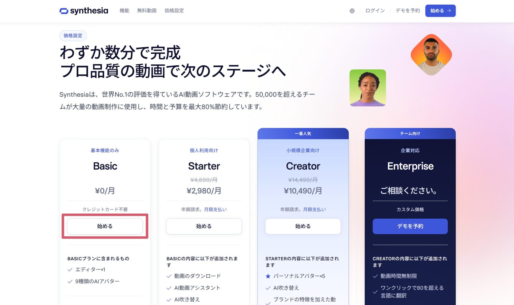Viewport: 514px width, 305px height.
Task: Click the struck-through ¥14,490/月 price
Action: pyautogui.click(x=303, y=180)
